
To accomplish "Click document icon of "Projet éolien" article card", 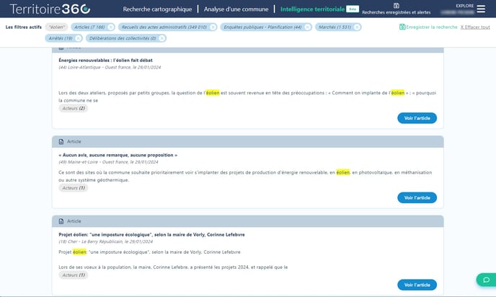I will (61, 221).
